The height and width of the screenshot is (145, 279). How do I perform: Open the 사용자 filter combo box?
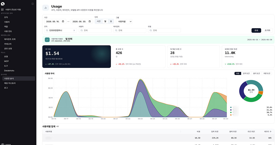click(x=95, y=30)
